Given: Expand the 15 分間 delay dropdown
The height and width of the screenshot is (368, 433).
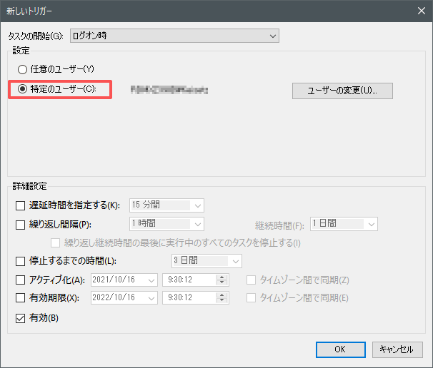Looking at the screenshot, I should click(x=197, y=205).
